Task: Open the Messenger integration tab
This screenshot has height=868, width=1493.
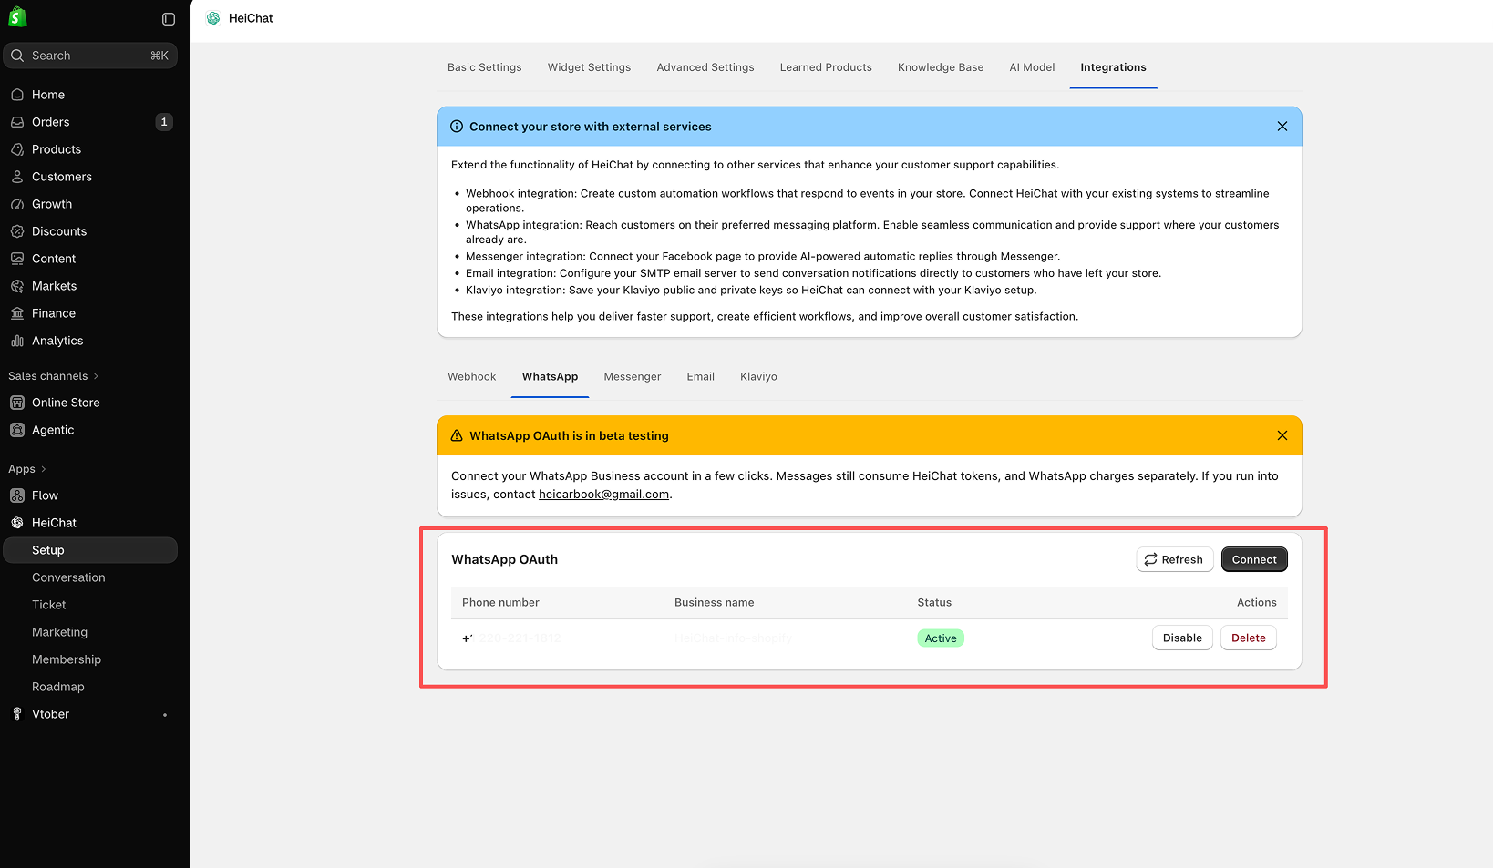Action: 633,377
